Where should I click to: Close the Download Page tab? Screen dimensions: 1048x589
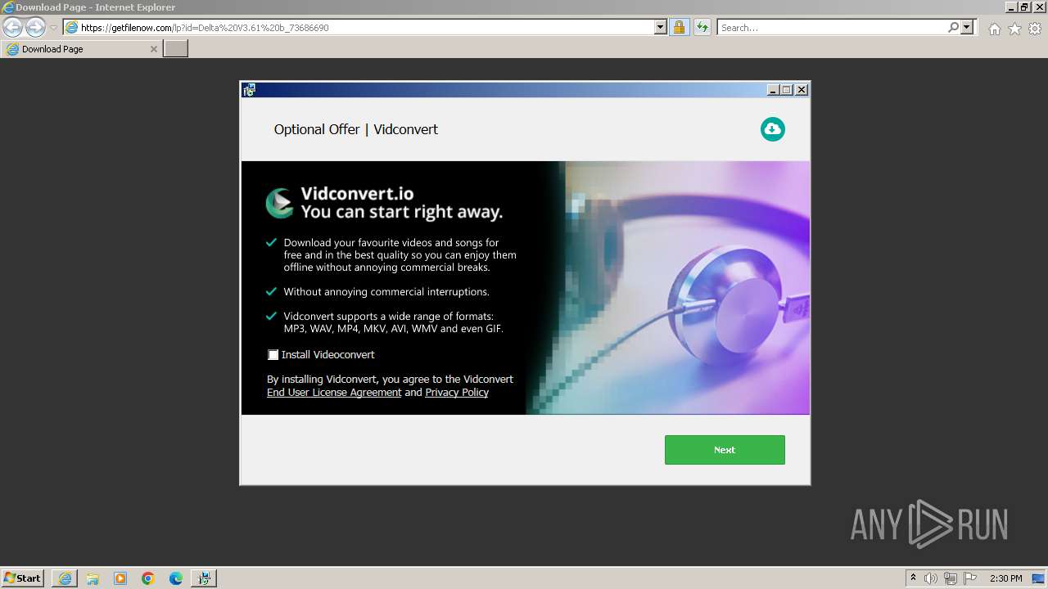point(153,49)
